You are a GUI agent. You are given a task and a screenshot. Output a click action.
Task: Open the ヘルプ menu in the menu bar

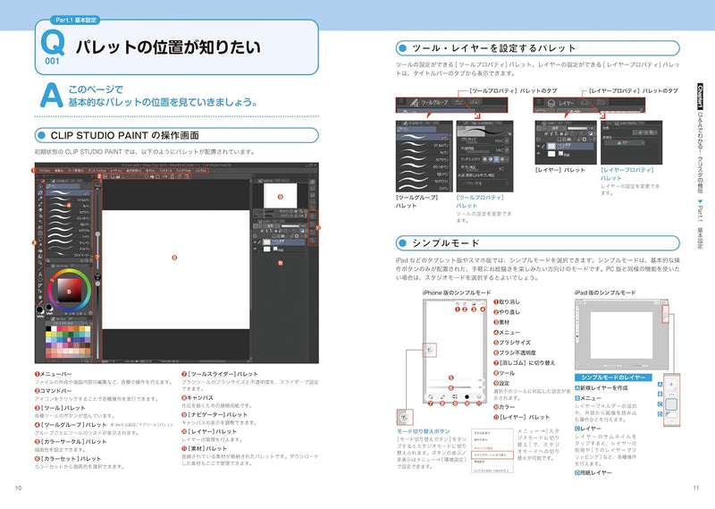200,171
